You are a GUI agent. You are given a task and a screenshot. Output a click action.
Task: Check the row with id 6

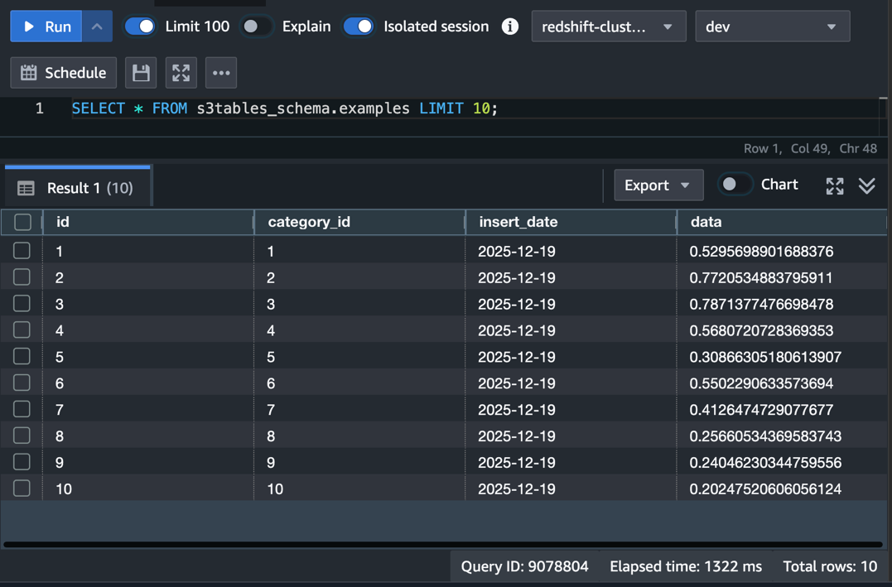point(22,383)
